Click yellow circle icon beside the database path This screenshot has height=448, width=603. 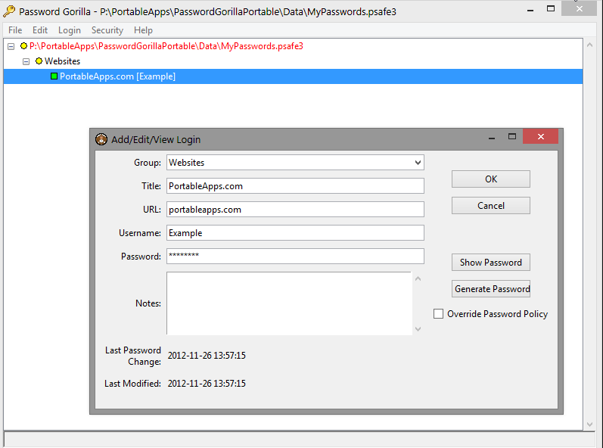(24, 46)
